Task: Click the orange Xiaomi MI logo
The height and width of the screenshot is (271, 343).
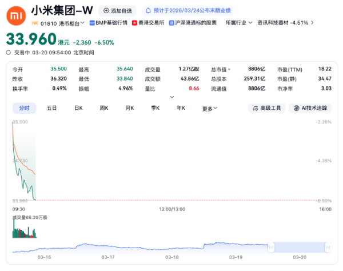Action: pyautogui.click(x=16, y=16)
